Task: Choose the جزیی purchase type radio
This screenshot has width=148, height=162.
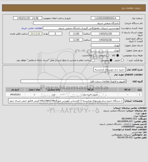Action: (122, 60)
